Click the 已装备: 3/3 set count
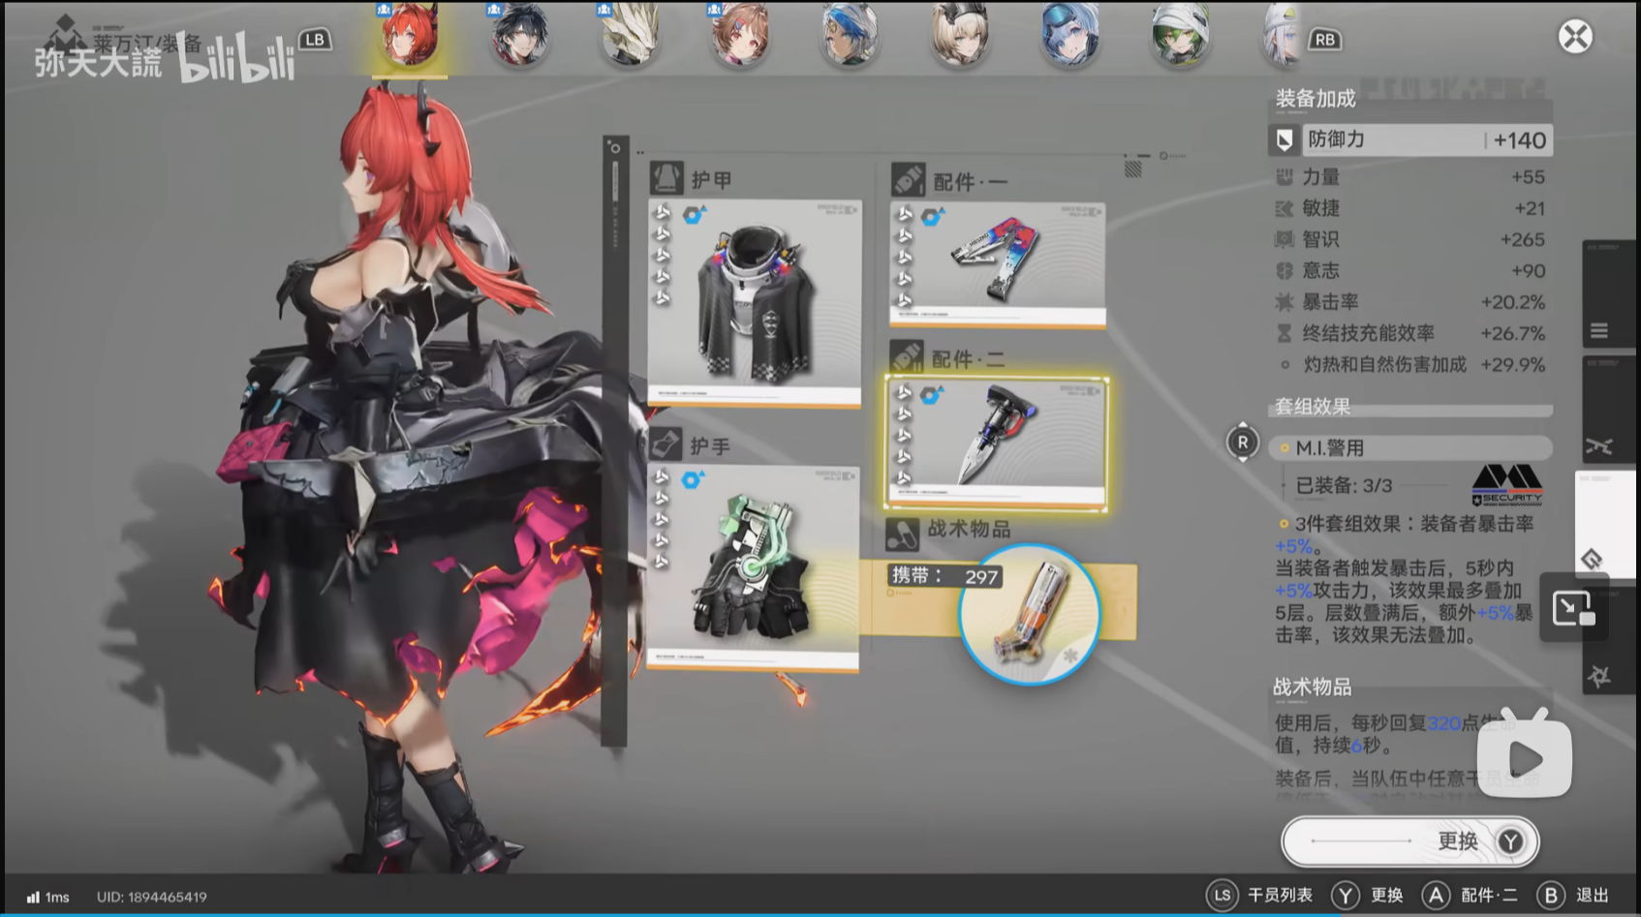The width and height of the screenshot is (1641, 917). (1344, 485)
